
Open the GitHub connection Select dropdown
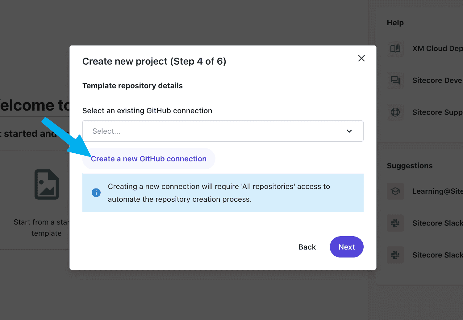pos(223,131)
